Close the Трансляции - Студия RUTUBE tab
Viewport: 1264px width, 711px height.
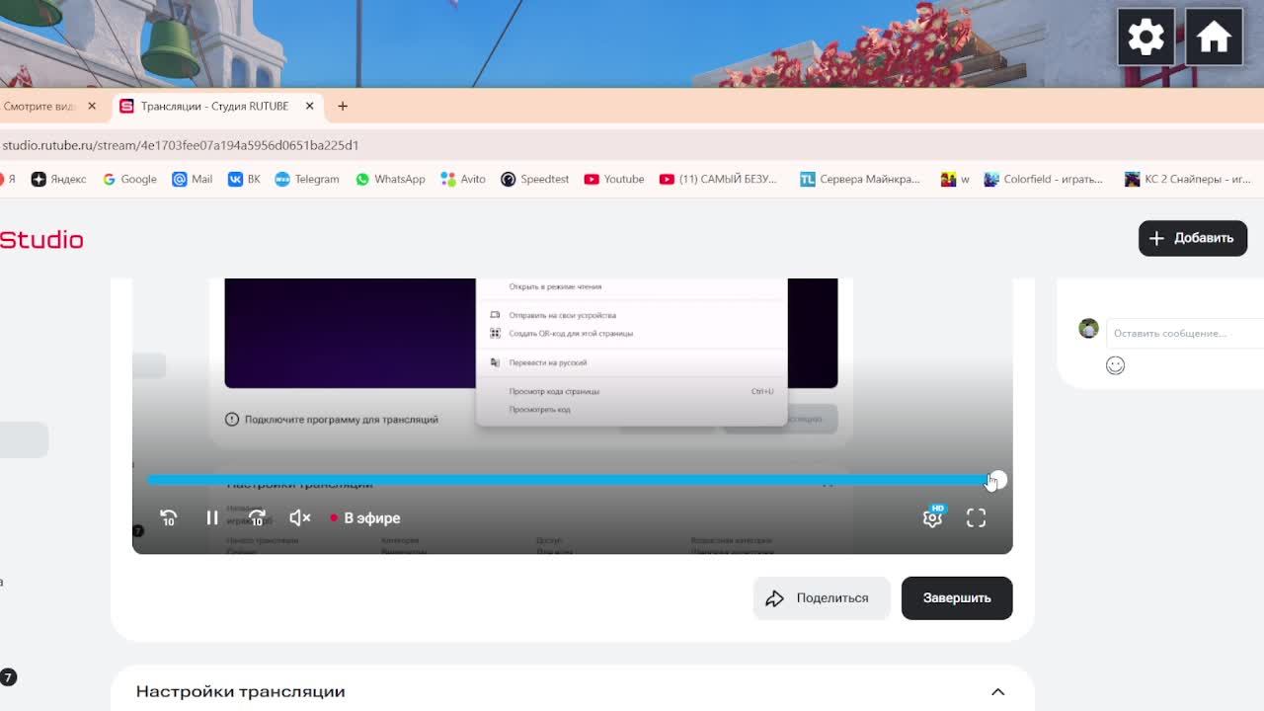coord(309,106)
